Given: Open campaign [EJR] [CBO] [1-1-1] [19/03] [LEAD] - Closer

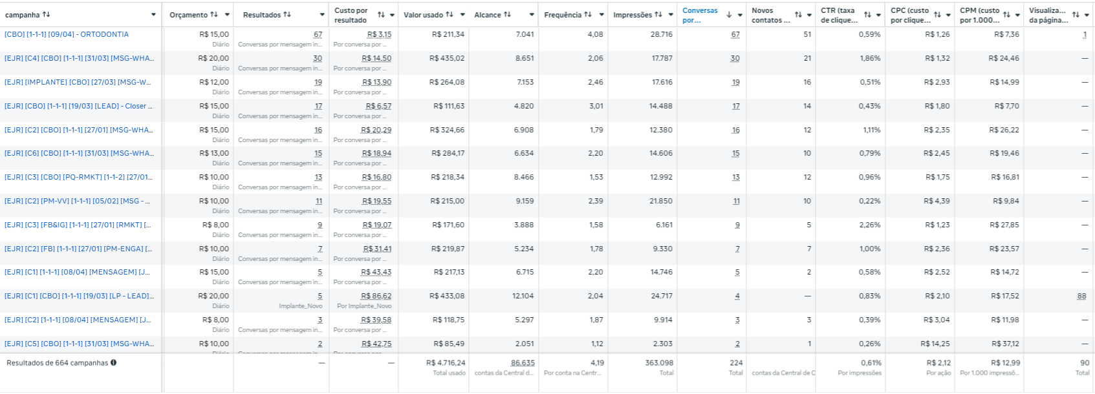Looking at the screenshot, I should tap(79, 106).
